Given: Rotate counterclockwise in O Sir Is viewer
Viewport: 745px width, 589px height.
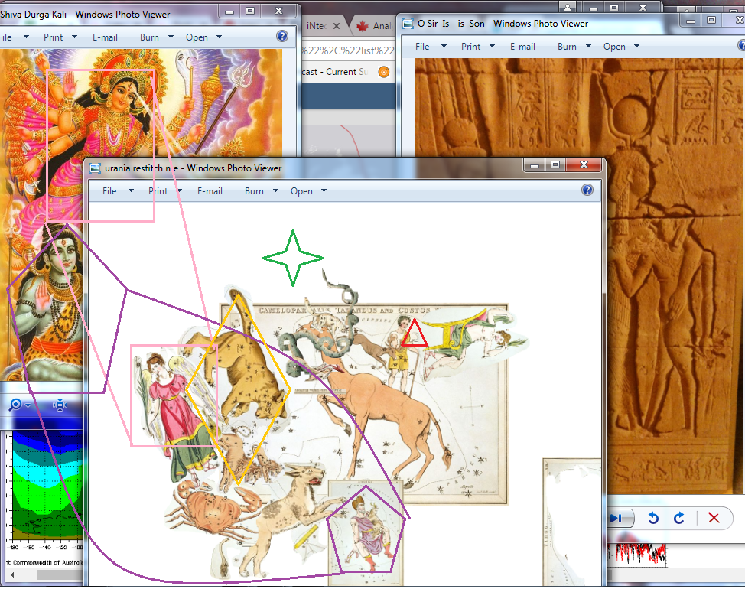Looking at the screenshot, I should [x=653, y=518].
